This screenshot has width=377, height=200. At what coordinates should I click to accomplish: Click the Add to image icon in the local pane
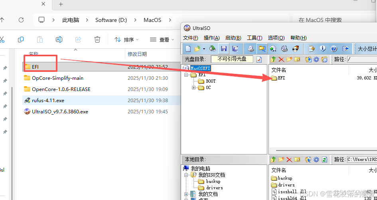pyautogui.click(x=308, y=159)
